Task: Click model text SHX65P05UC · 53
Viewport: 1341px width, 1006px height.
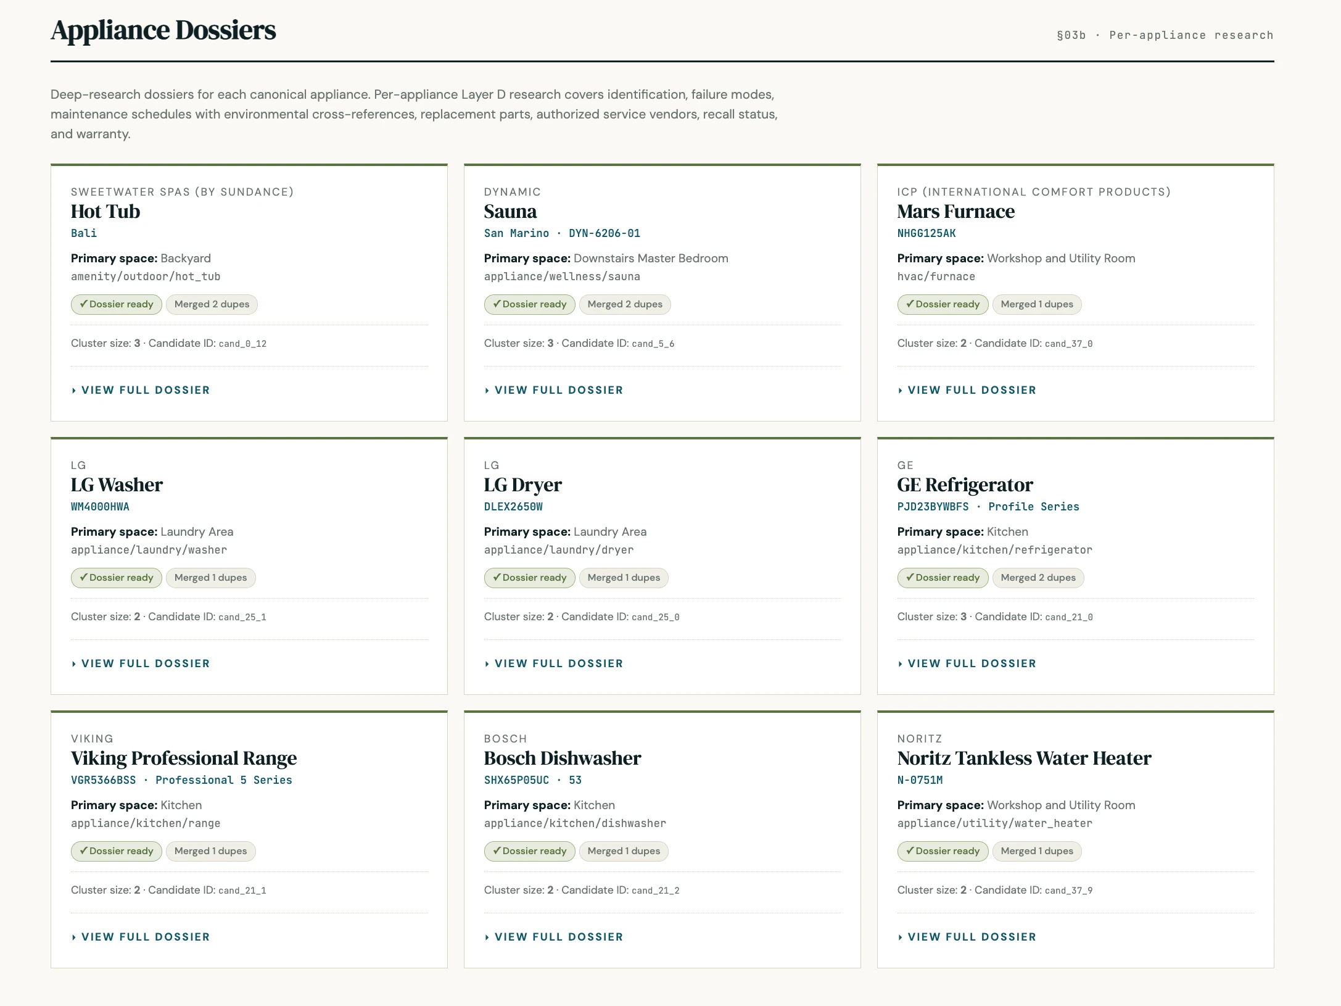Action: coord(533,780)
